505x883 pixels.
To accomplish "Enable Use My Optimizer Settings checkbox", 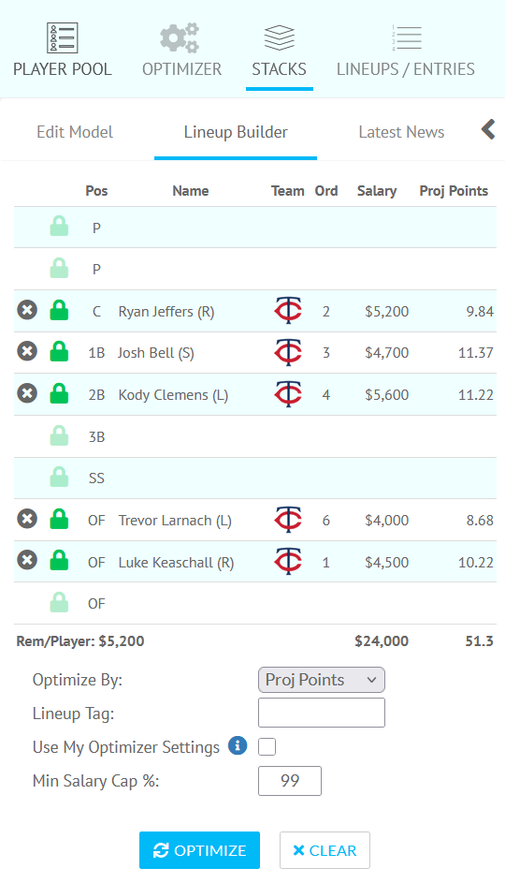I will pyautogui.click(x=267, y=746).
